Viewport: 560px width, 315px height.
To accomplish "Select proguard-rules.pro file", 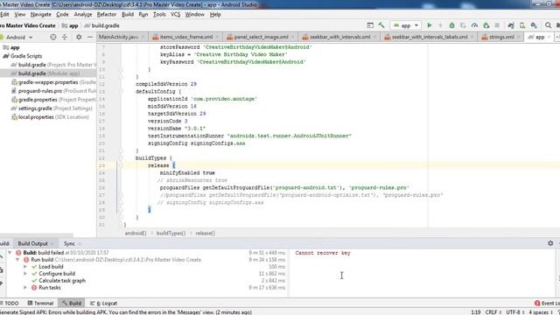I will click(53, 91).
